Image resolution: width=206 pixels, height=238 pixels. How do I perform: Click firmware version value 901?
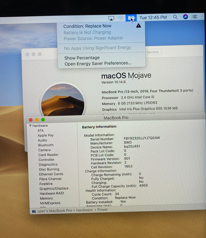coord(127,158)
